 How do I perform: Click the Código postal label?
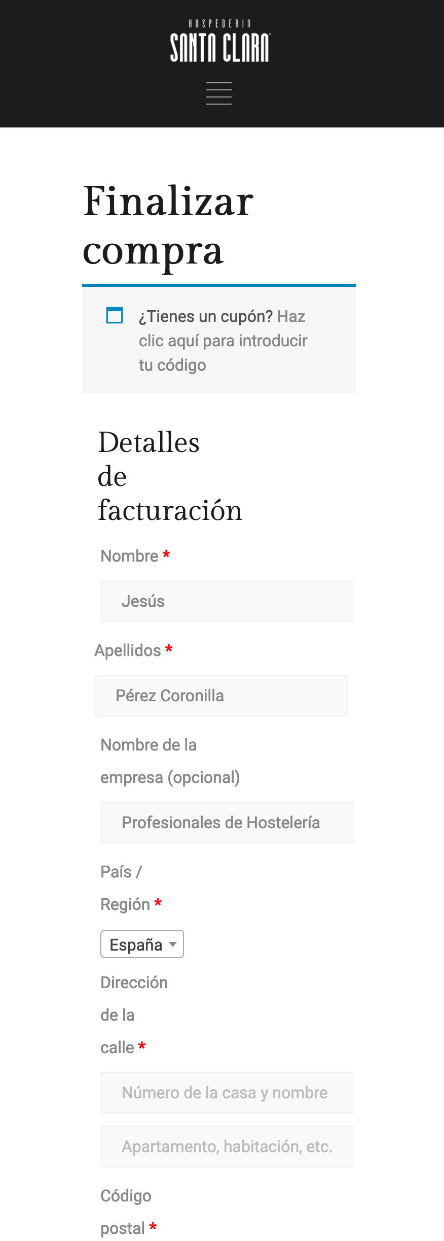click(126, 1212)
